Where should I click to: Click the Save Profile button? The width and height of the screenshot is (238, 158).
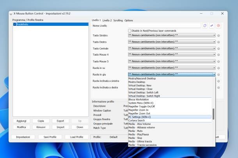click(50, 137)
